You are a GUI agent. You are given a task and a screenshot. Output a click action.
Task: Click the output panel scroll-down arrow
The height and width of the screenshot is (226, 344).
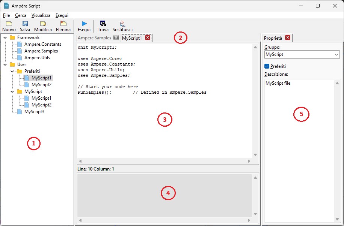pyautogui.click(x=255, y=214)
